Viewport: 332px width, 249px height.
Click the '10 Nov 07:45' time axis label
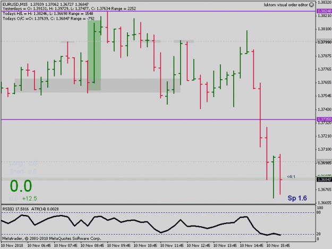pyautogui.click(x=66, y=246)
